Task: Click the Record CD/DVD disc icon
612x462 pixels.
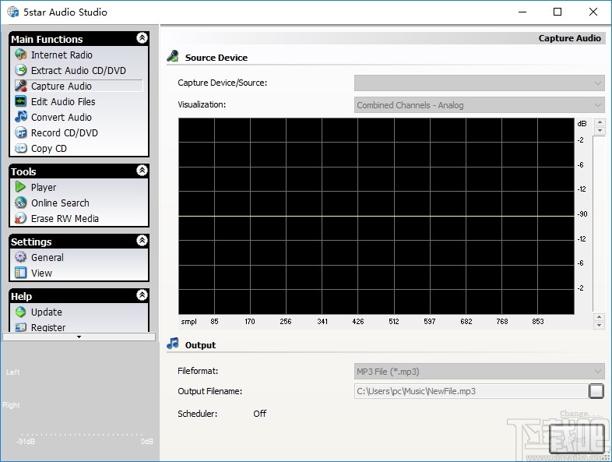Action: tap(21, 133)
